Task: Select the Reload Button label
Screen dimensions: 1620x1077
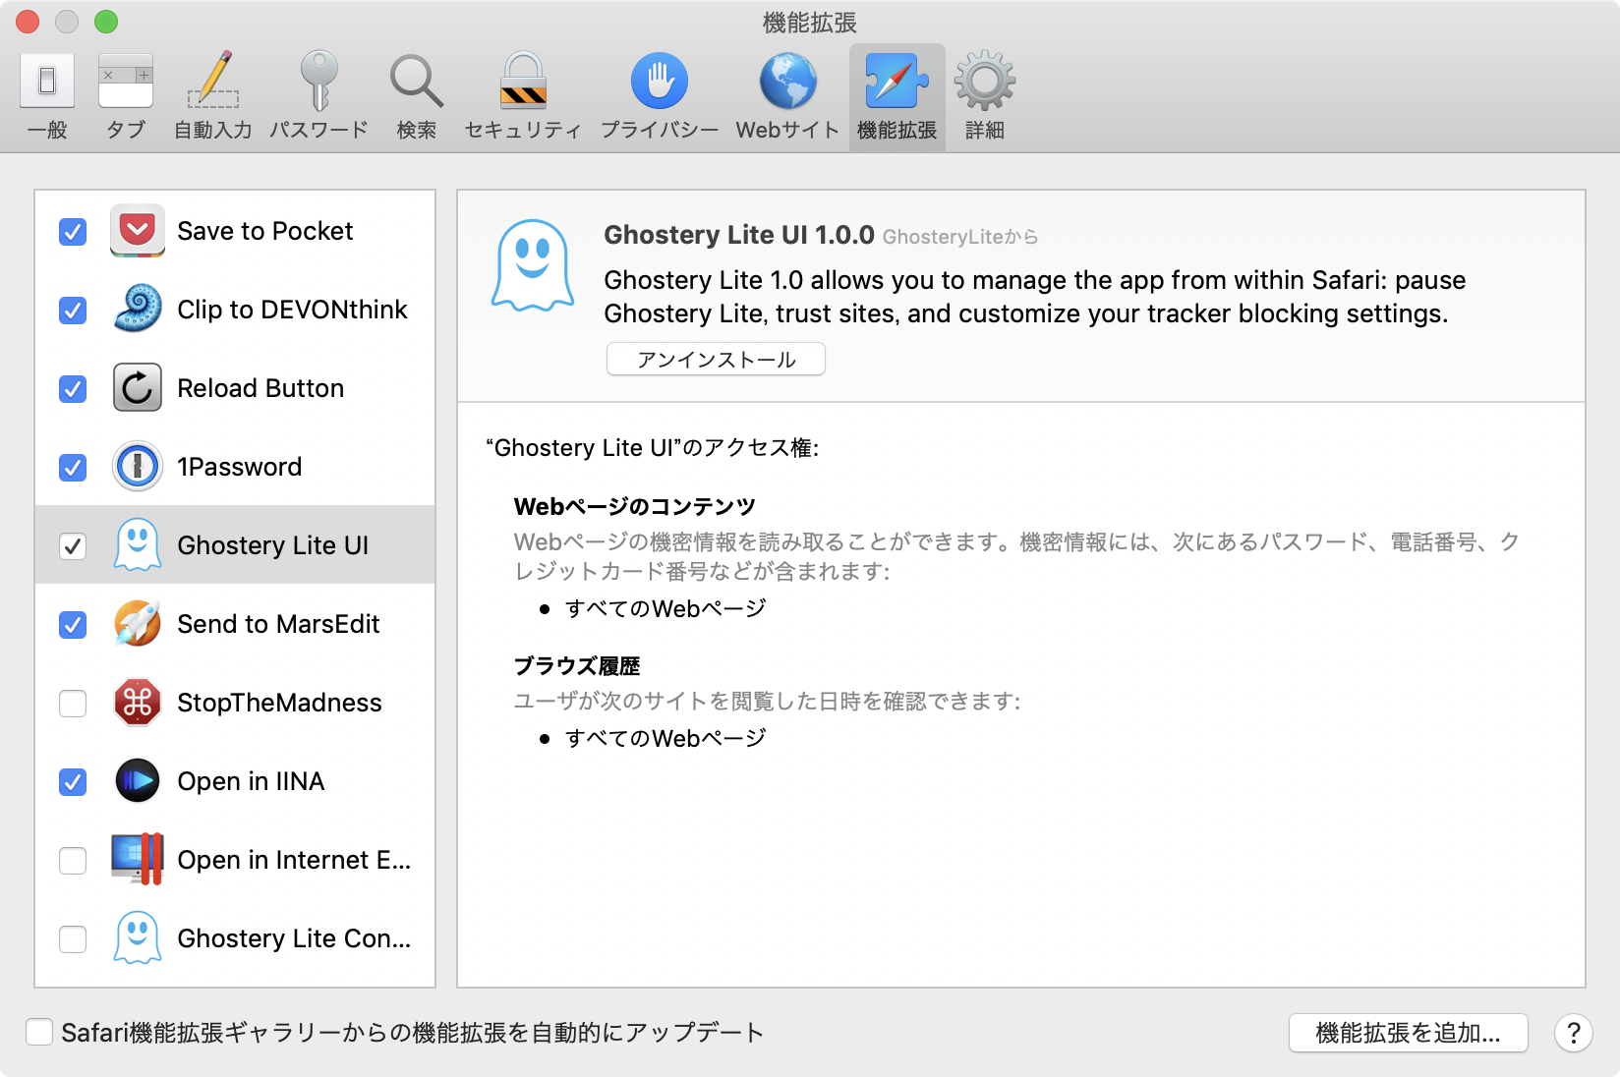Action: coord(260,388)
